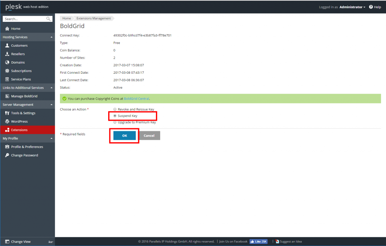Viewport: 386px width, 246px height.
Task: Open the Extensions menu item
Action: (28, 130)
